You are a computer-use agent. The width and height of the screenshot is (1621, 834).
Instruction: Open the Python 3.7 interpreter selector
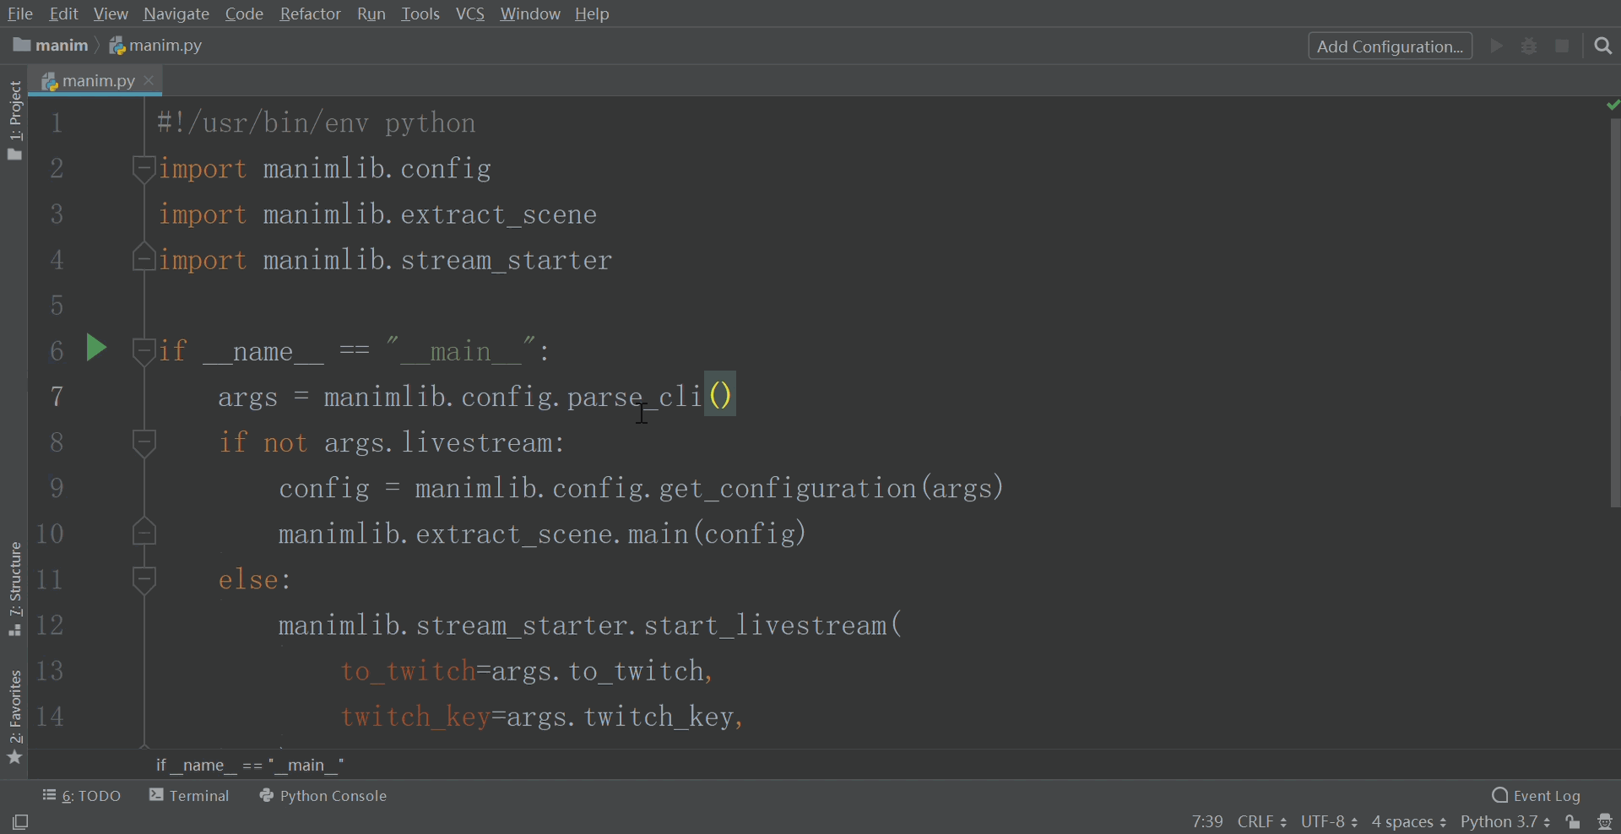pos(1504,821)
